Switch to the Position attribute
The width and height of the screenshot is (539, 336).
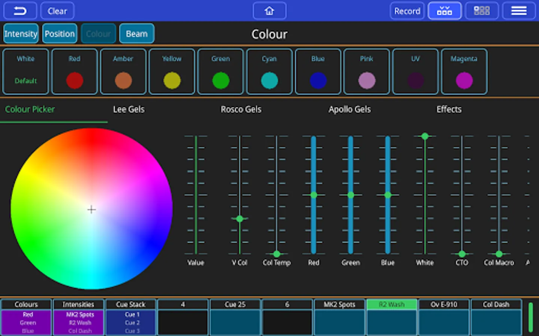(60, 34)
